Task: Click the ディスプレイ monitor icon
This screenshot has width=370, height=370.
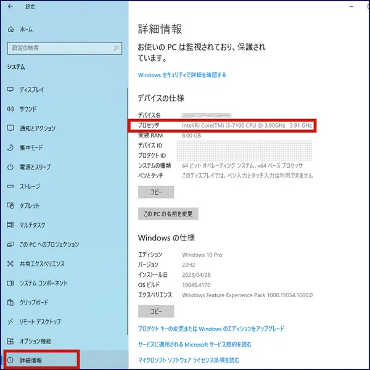Action: click(10, 89)
